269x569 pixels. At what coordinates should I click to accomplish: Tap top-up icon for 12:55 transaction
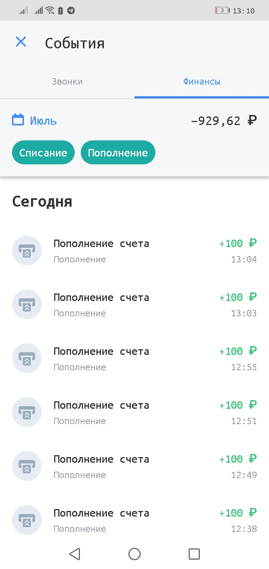(x=27, y=358)
